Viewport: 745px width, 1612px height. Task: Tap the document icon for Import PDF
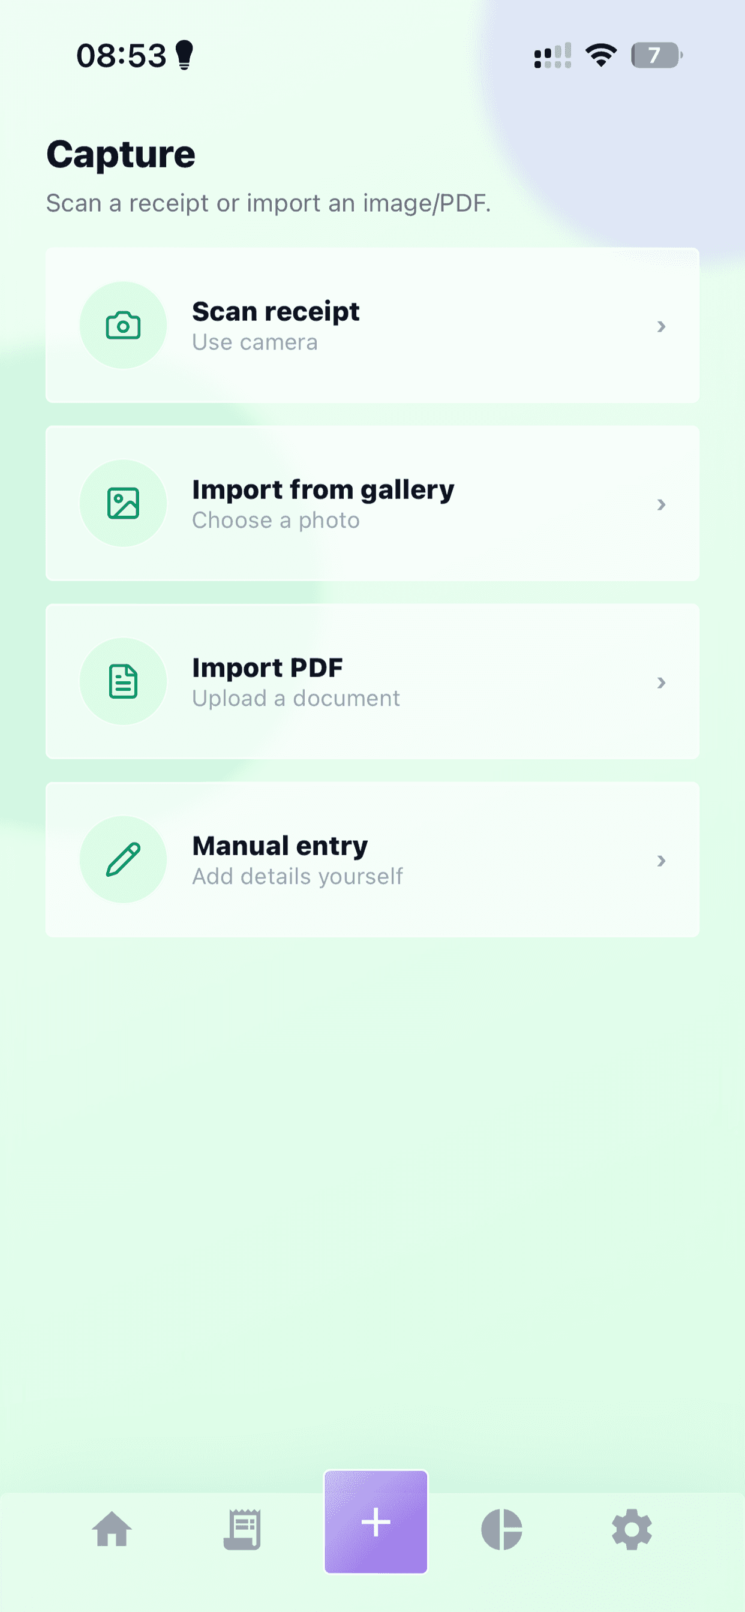tap(124, 681)
